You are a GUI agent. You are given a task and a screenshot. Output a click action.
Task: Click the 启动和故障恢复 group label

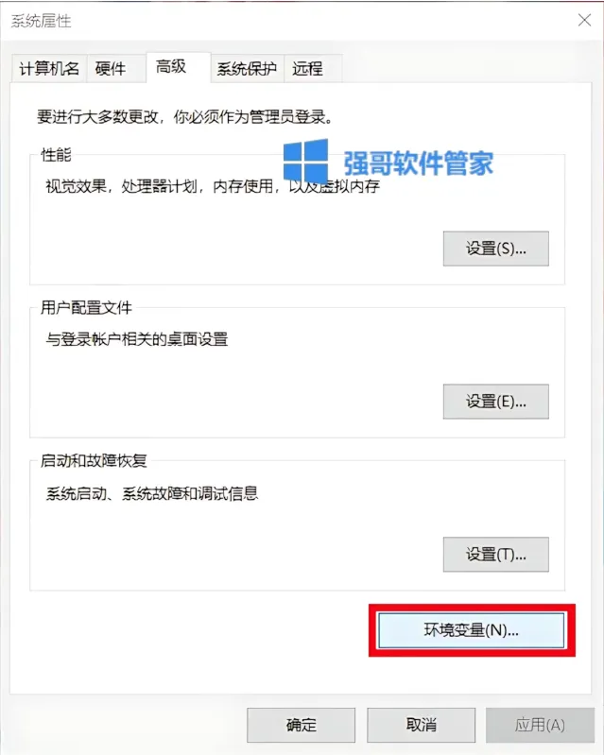click(x=94, y=460)
